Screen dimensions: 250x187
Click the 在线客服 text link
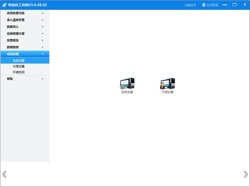click(x=212, y=5)
